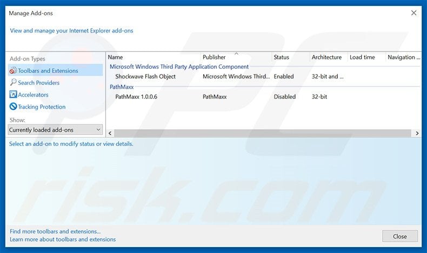427x253 pixels.
Task: Click the horizontal scrollbar right arrow
Action: (x=417, y=133)
